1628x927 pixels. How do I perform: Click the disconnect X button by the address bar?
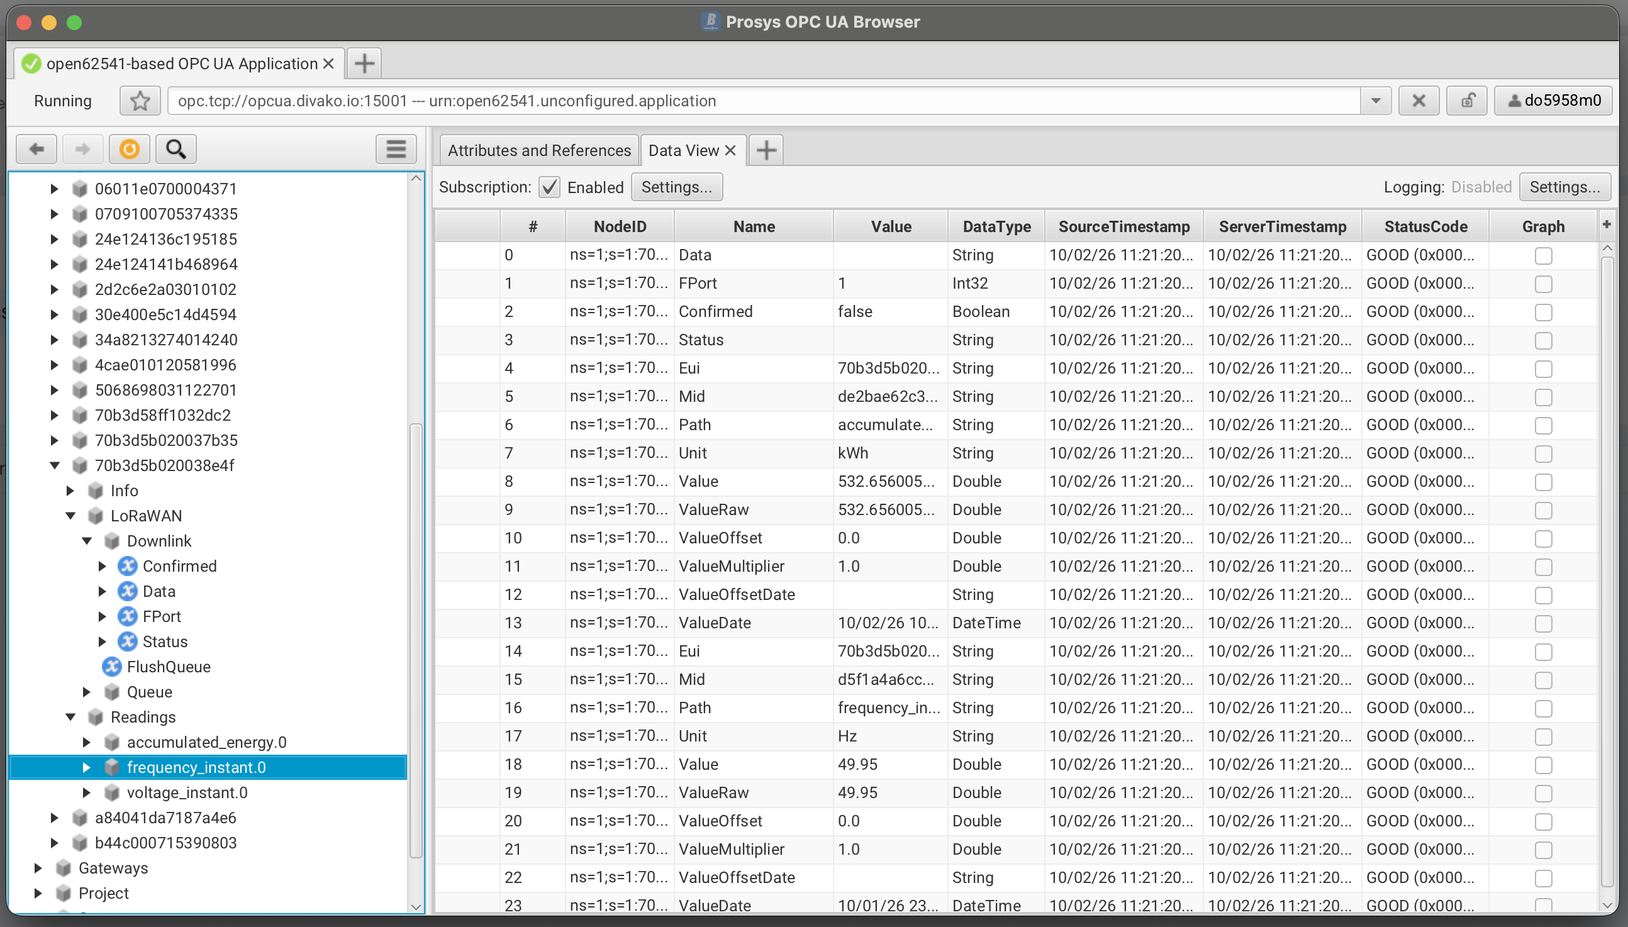(1419, 101)
